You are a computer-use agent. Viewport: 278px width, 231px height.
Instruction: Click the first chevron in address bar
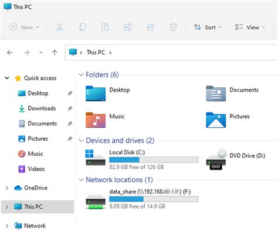81,53
